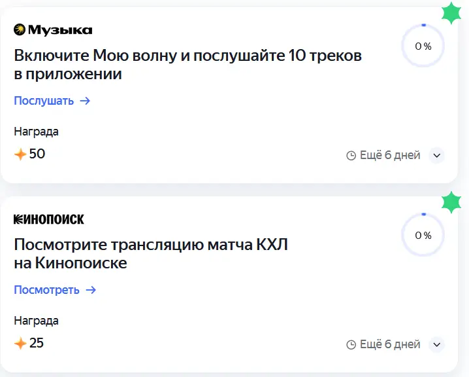Viewport: 469px width, 377px height.
Task: Click the arrow next to Посмотреть
Action: tap(91, 290)
